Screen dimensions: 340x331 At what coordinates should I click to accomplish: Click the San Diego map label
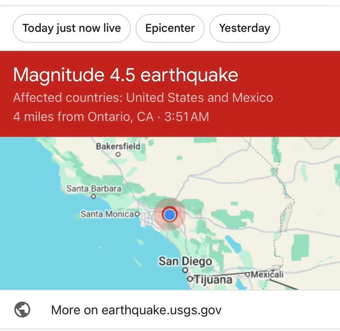[185, 261]
